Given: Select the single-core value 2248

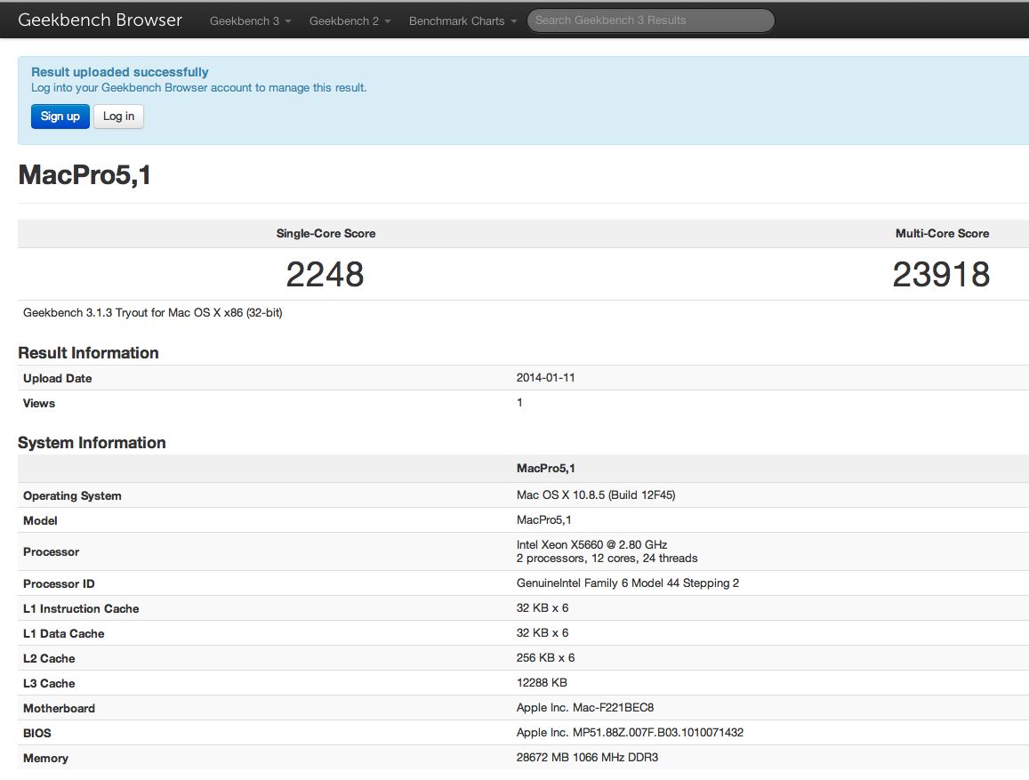Looking at the screenshot, I should tap(325, 274).
